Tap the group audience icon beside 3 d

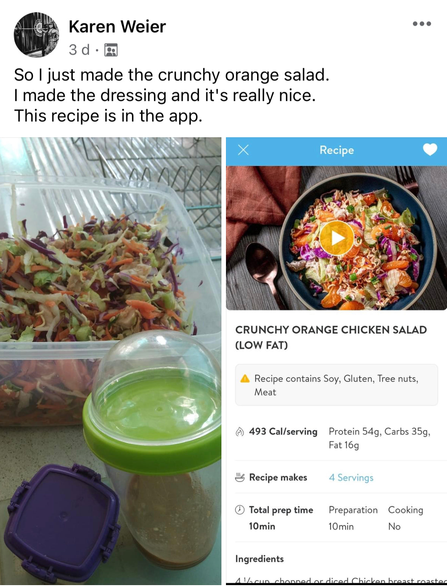[x=111, y=50]
